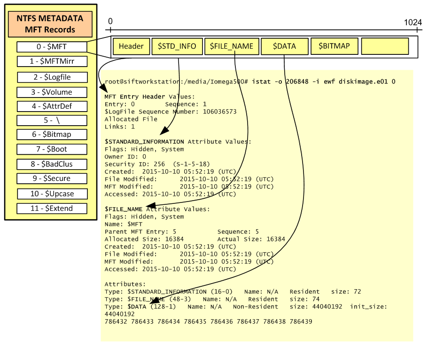The image size is (428, 344).
Task: Select the 3 - $Volume record
Action: (x=52, y=92)
